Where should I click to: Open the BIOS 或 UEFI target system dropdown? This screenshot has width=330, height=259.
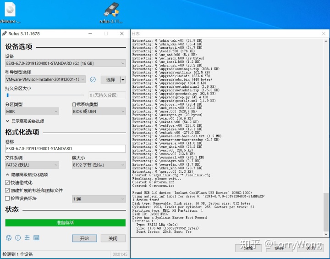click(x=99, y=112)
